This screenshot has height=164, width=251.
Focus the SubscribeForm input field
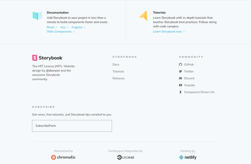tap(72, 126)
